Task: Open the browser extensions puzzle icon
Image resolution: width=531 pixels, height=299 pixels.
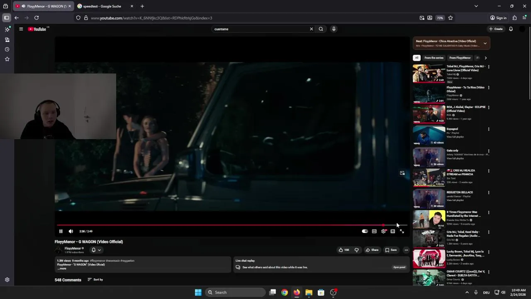Action: tap(514, 18)
